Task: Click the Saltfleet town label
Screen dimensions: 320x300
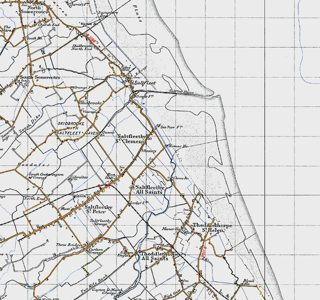Action: 145,83
